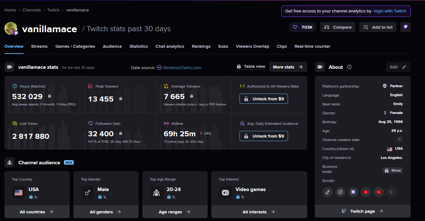Viewport: 425px width, 221px height.
Task: Open the Chat analytics tab
Action: point(170,46)
